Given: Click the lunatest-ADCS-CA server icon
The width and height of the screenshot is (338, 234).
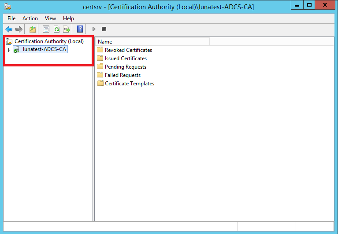Looking at the screenshot, I should tap(17, 49).
